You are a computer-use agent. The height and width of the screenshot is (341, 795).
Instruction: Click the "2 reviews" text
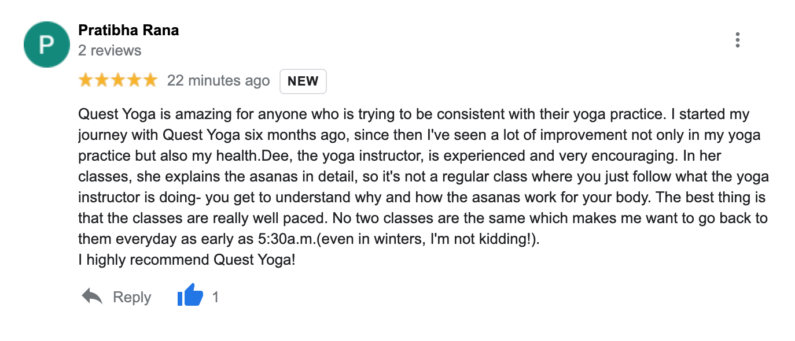[109, 50]
